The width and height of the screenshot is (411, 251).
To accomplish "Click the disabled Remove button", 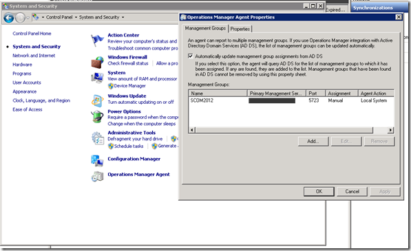I will tap(379, 142).
